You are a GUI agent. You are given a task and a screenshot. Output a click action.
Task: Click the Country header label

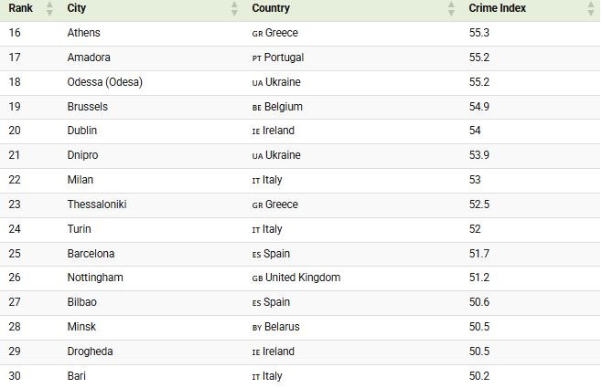pos(271,8)
